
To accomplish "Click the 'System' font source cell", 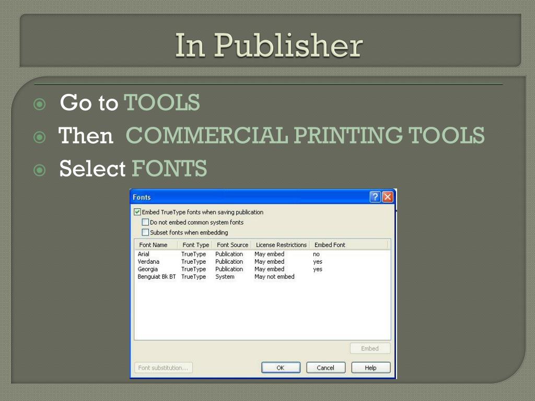I will pos(225,277).
